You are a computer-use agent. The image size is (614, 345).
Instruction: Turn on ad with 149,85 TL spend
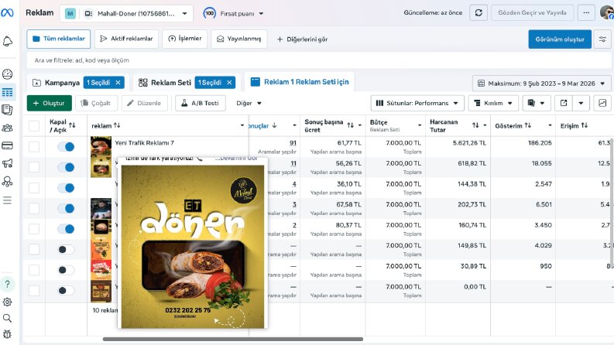(66, 250)
